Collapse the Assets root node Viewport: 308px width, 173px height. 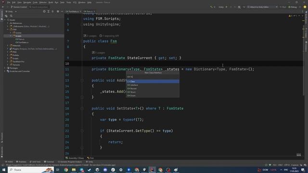(5, 20)
